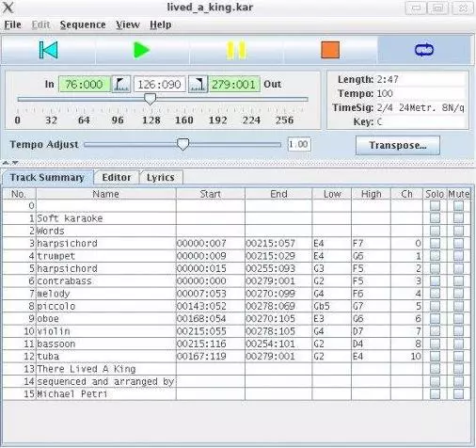Solo the trumpet track
The width and height of the screenshot is (476, 448).
435,256
